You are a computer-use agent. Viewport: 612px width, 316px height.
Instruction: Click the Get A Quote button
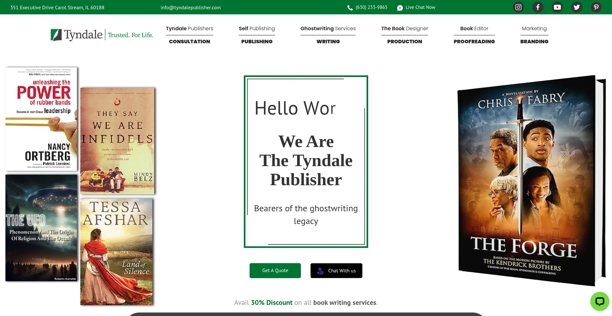click(275, 270)
